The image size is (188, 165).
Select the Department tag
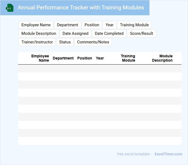[67, 25]
